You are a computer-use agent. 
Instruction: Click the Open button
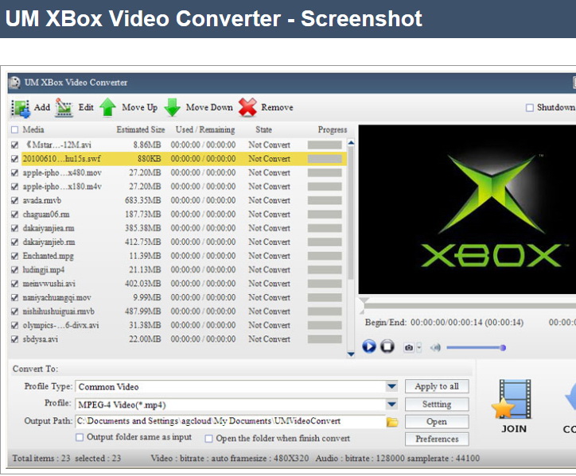coord(437,422)
